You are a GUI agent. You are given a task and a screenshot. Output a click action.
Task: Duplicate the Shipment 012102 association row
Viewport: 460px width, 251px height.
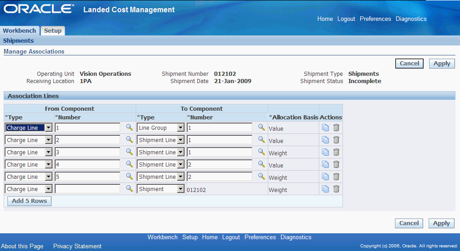[325, 189]
